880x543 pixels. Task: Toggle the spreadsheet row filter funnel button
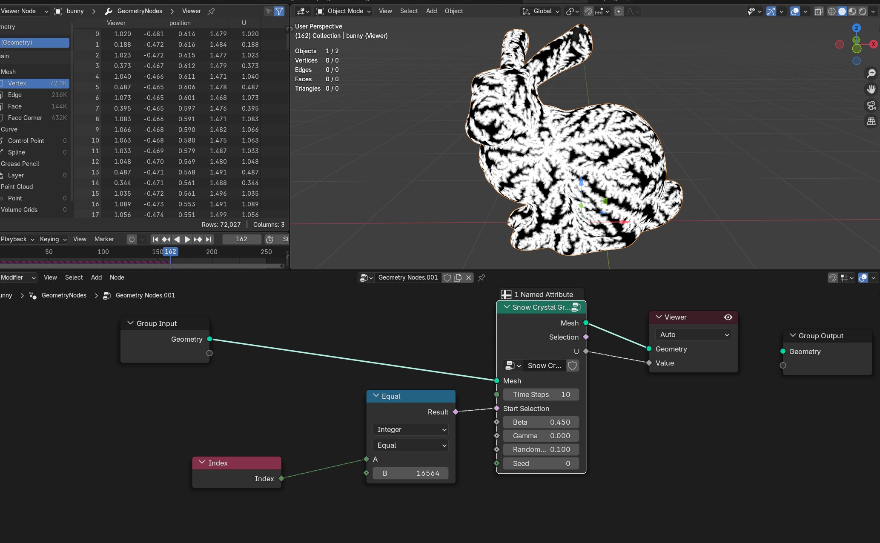pos(279,11)
